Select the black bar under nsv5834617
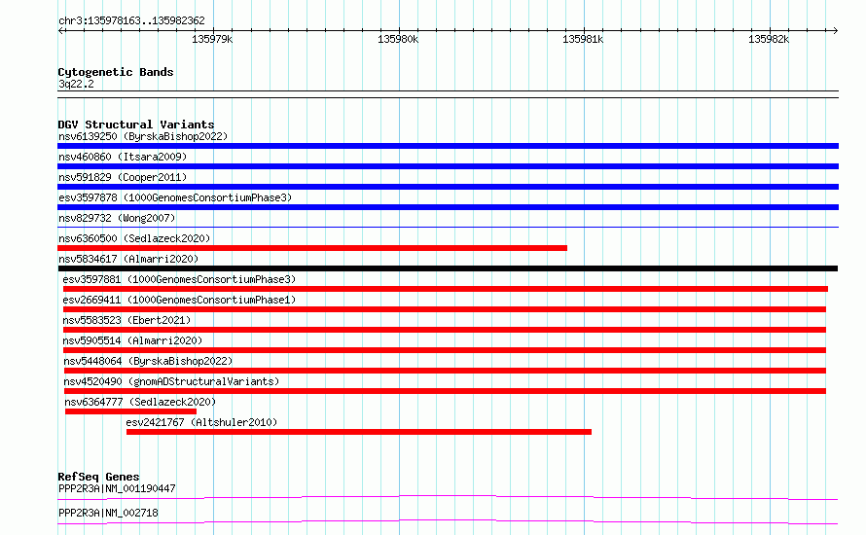 coord(448,268)
